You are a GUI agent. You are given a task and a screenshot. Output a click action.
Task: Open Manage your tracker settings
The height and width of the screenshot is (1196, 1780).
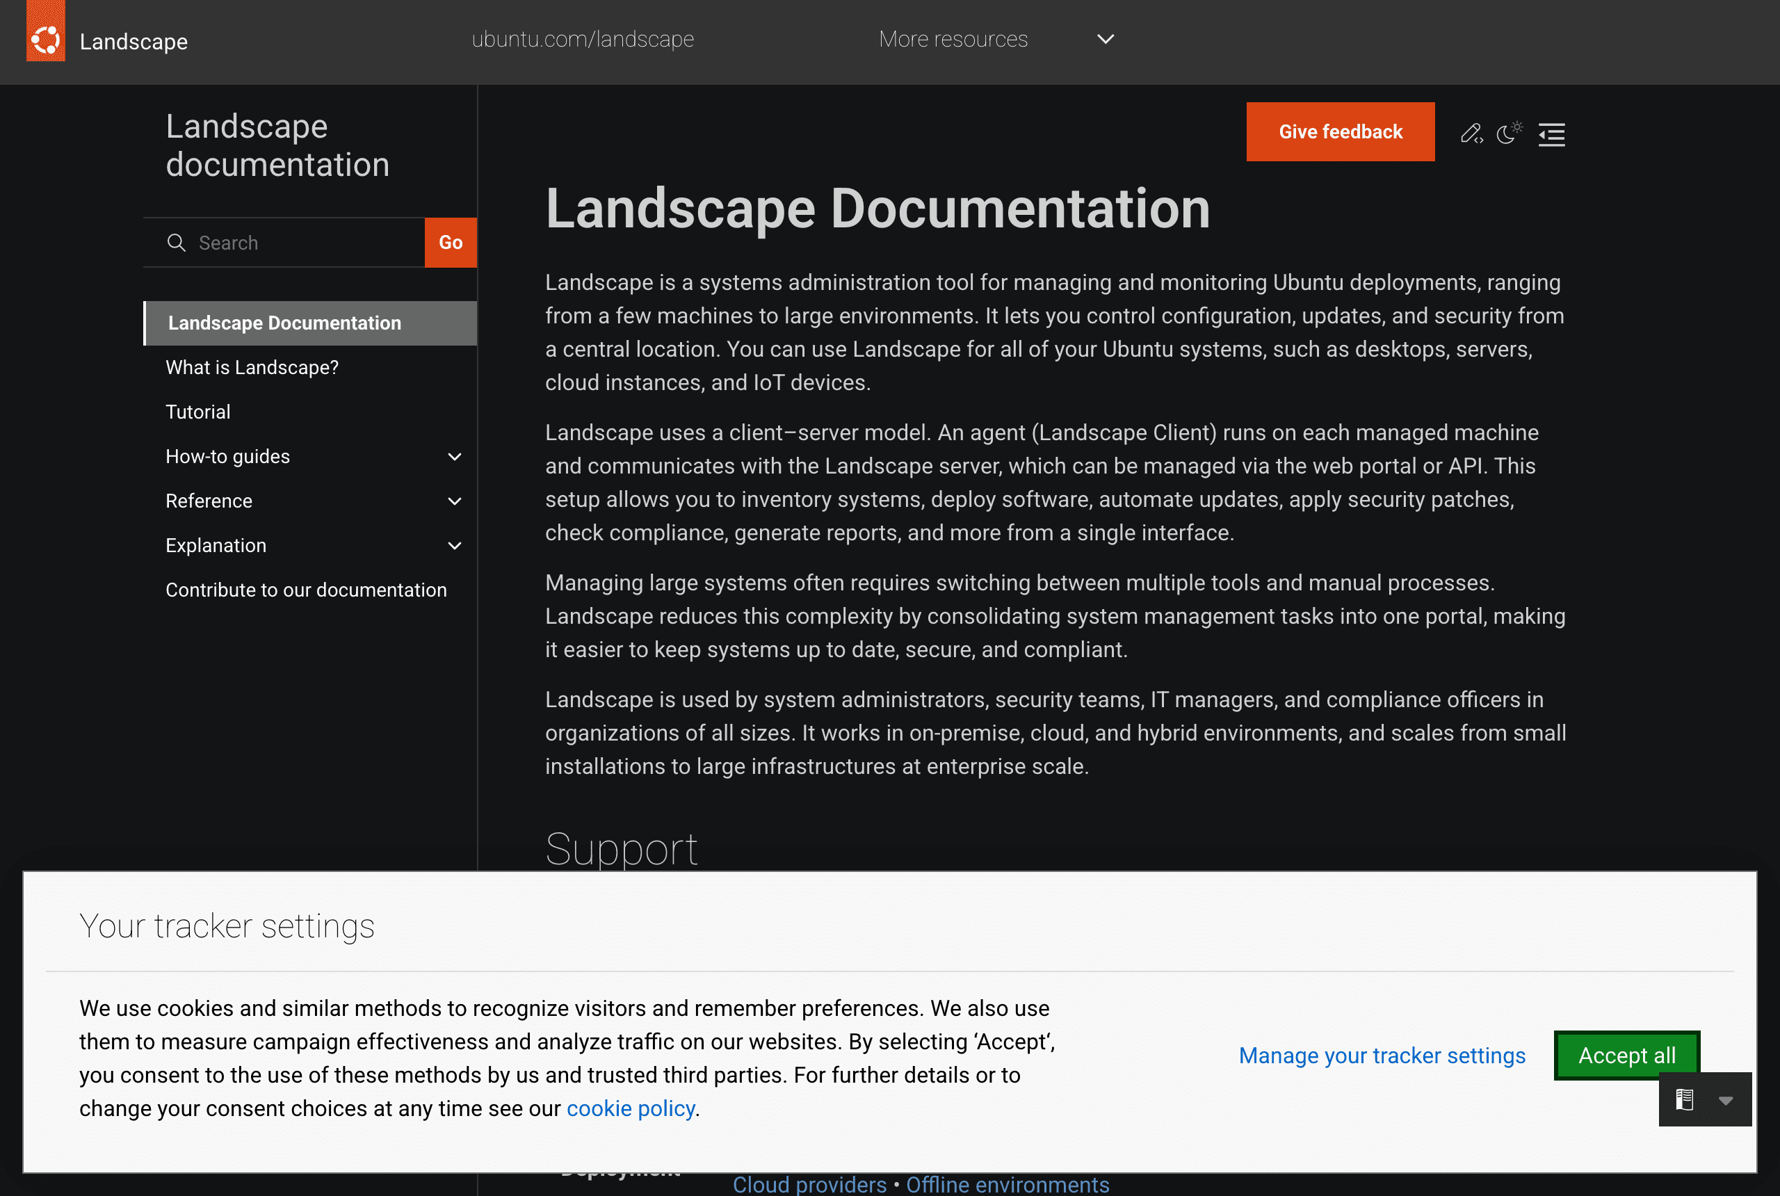pyautogui.click(x=1381, y=1056)
